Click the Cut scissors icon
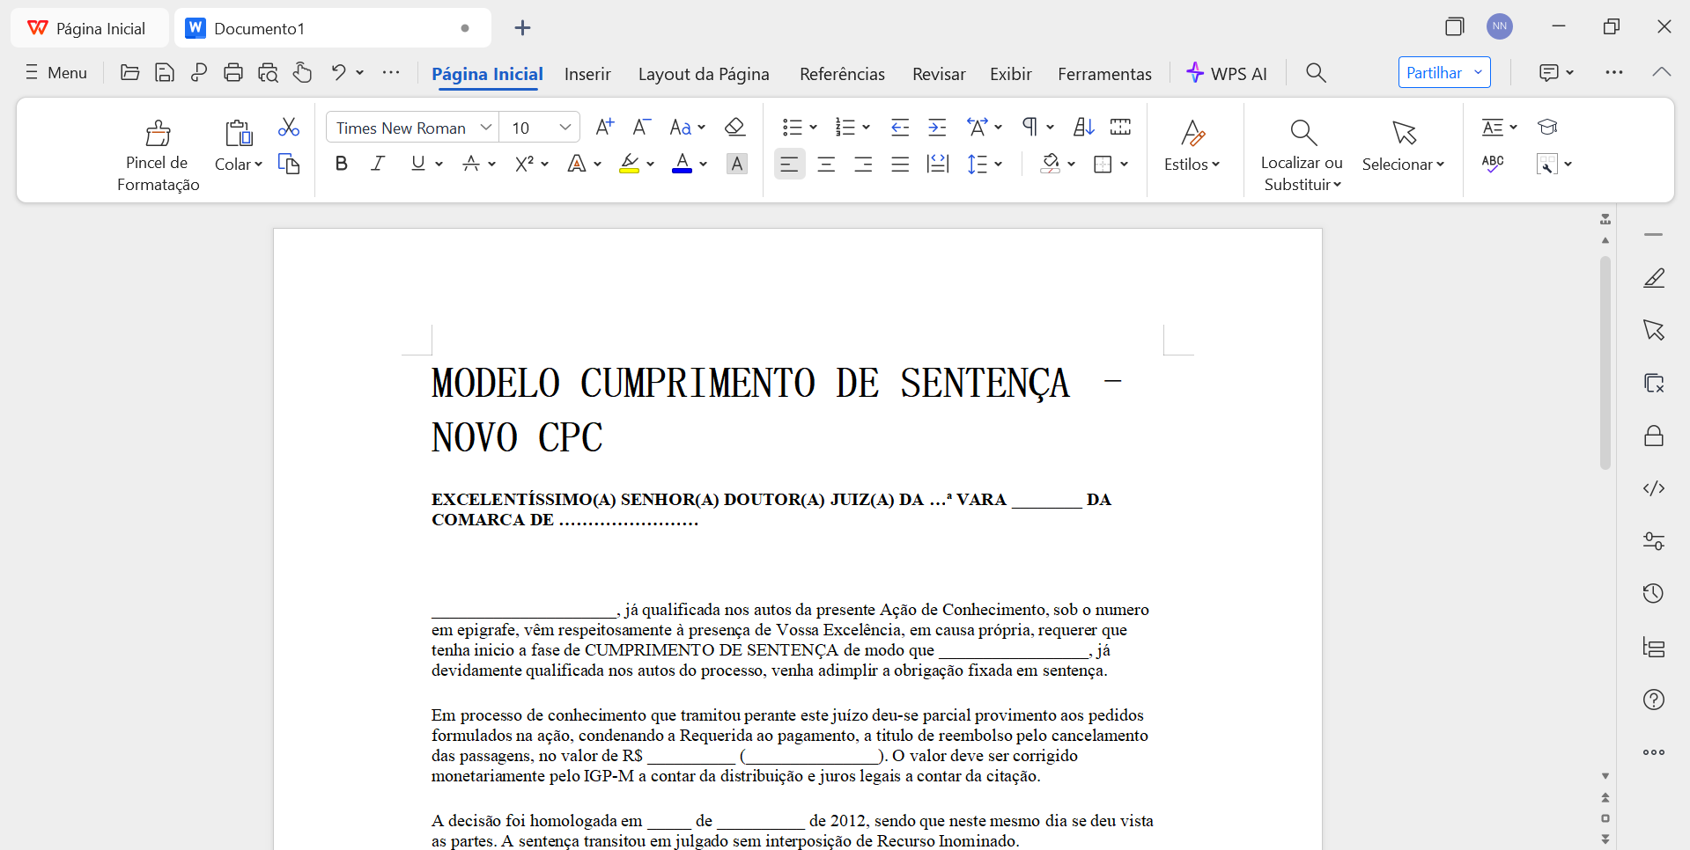1690x850 pixels. tap(289, 127)
